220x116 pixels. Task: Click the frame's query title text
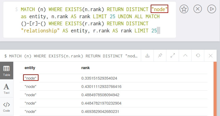(71, 56)
